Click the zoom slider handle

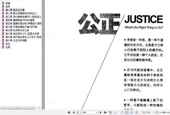pos(164,112)
